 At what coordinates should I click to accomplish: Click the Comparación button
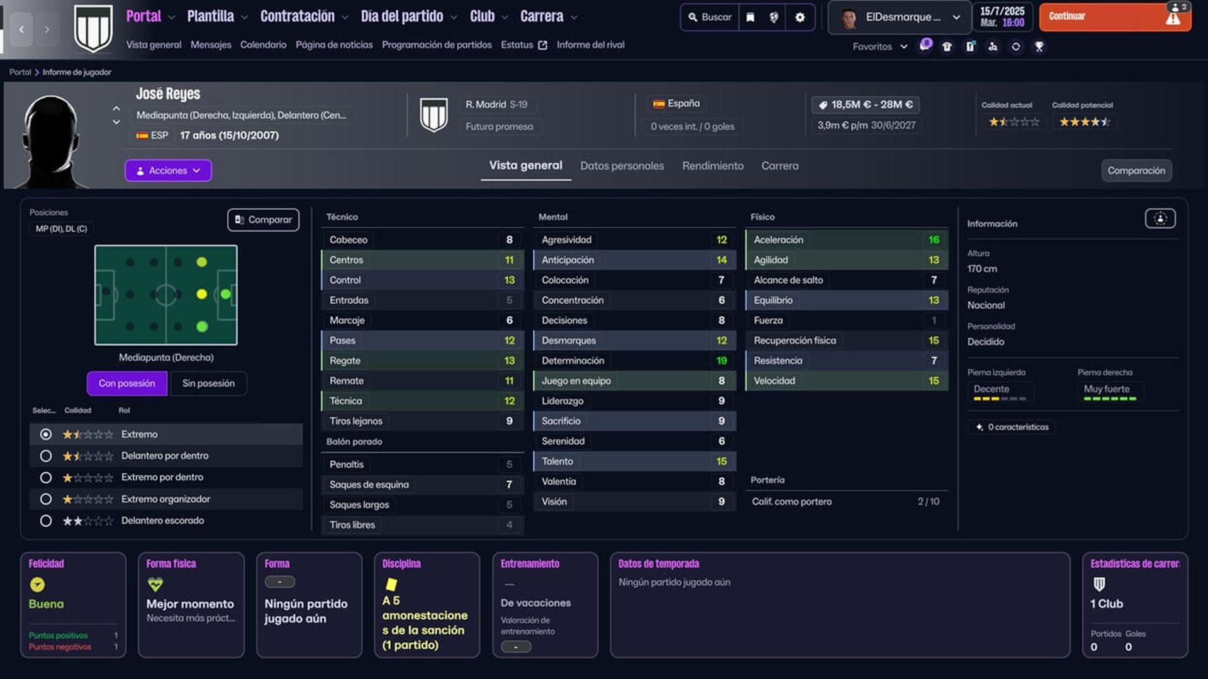point(1136,170)
